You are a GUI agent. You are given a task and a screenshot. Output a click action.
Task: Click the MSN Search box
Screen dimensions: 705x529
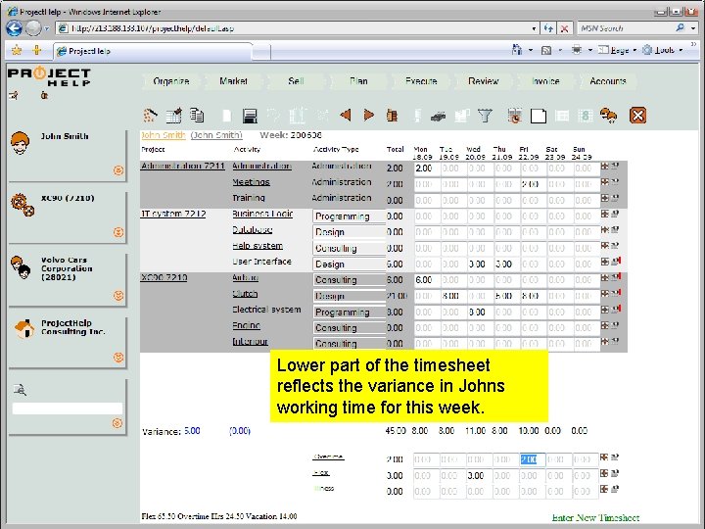[626, 28]
